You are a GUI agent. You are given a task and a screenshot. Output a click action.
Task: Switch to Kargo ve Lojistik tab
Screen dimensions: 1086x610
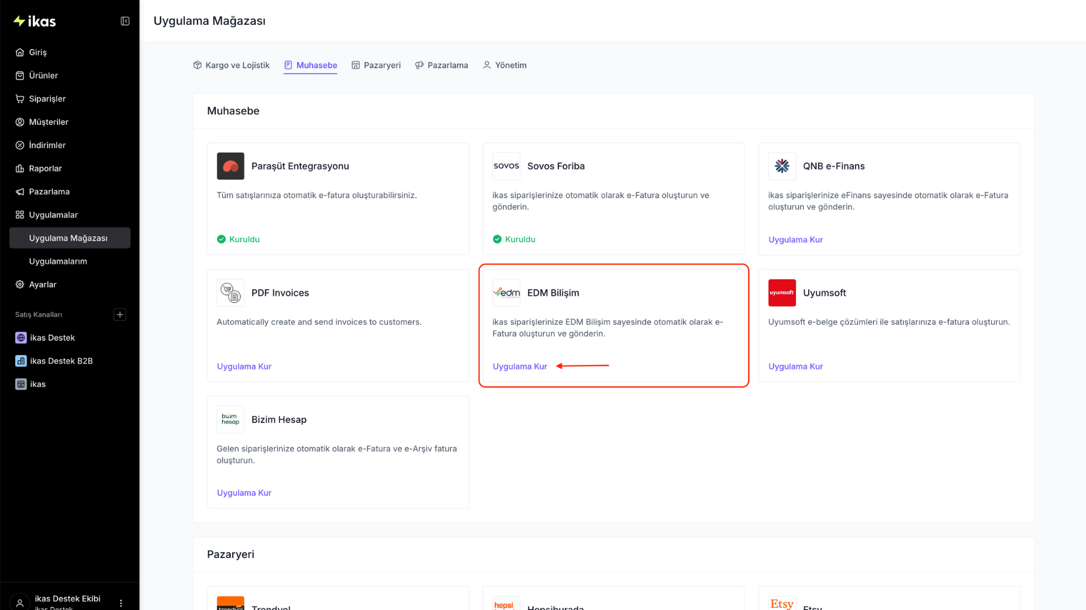[x=231, y=65]
